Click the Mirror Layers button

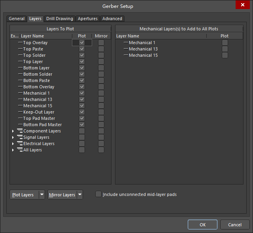(x=62, y=195)
